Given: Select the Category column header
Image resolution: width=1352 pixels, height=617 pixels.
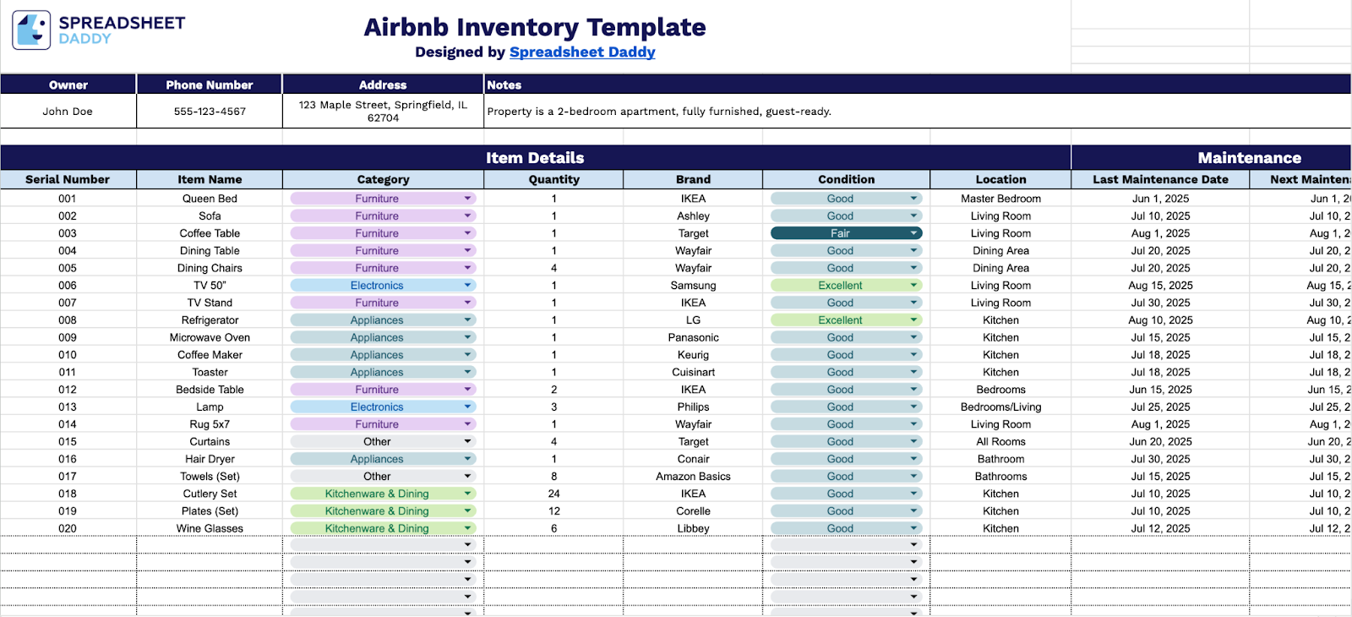Looking at the screenshot, I should pos(383,179).
